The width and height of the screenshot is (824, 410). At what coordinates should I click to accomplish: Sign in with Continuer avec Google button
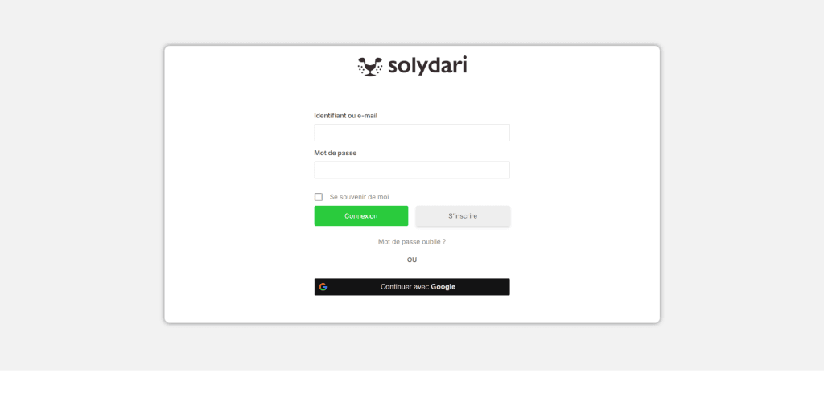412,287
